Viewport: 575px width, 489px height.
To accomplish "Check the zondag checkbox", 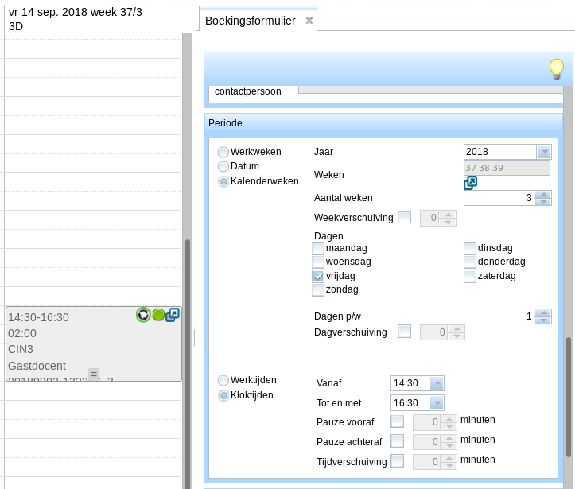I will (x=318, y=289).
